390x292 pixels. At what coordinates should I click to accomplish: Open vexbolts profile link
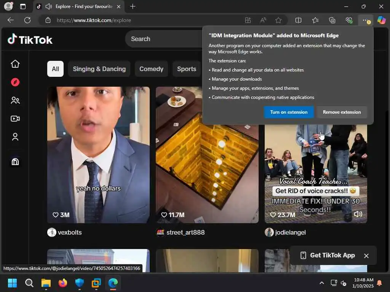click(70, 232)
